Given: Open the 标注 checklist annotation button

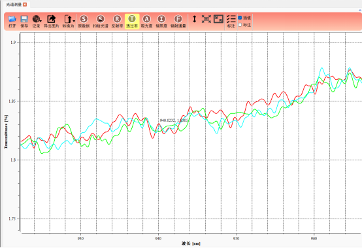Looking at the screenshot, I should tap(231, 21).
